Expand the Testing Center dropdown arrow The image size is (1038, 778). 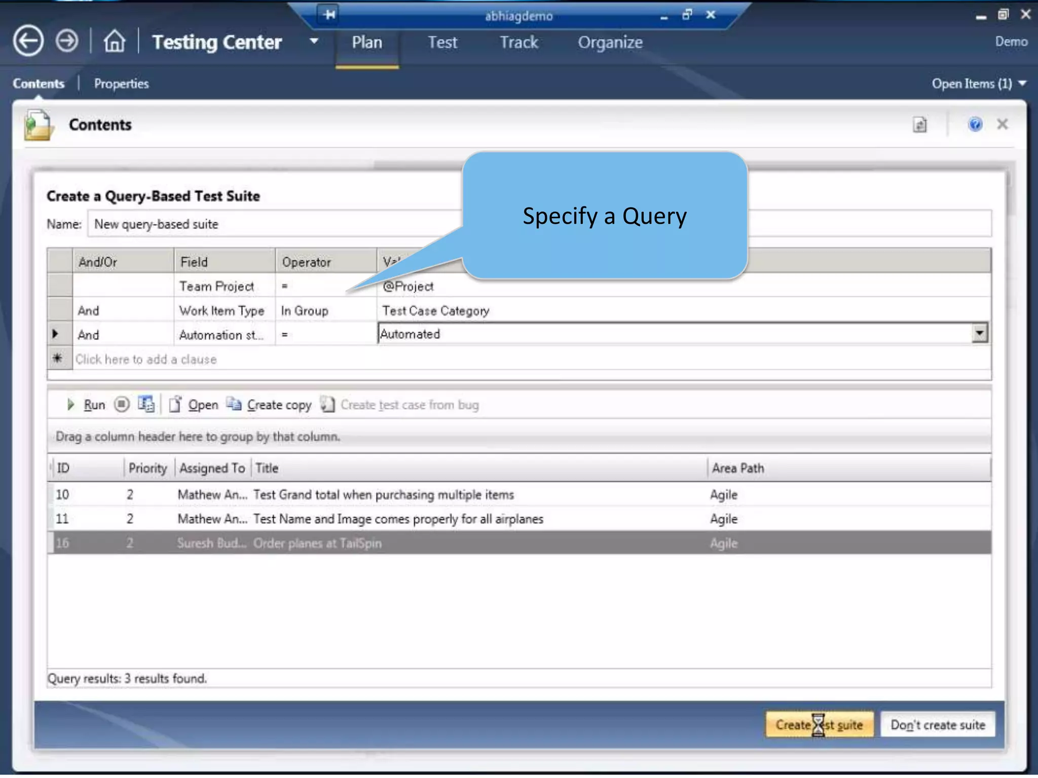click(314, 41)
